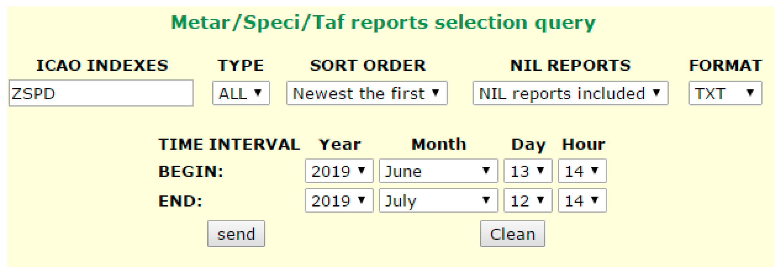The width and height of the screenshot is (780, 273).
Task: Expand the NIL reports dropdown
Action: click(x=570, y=93)
